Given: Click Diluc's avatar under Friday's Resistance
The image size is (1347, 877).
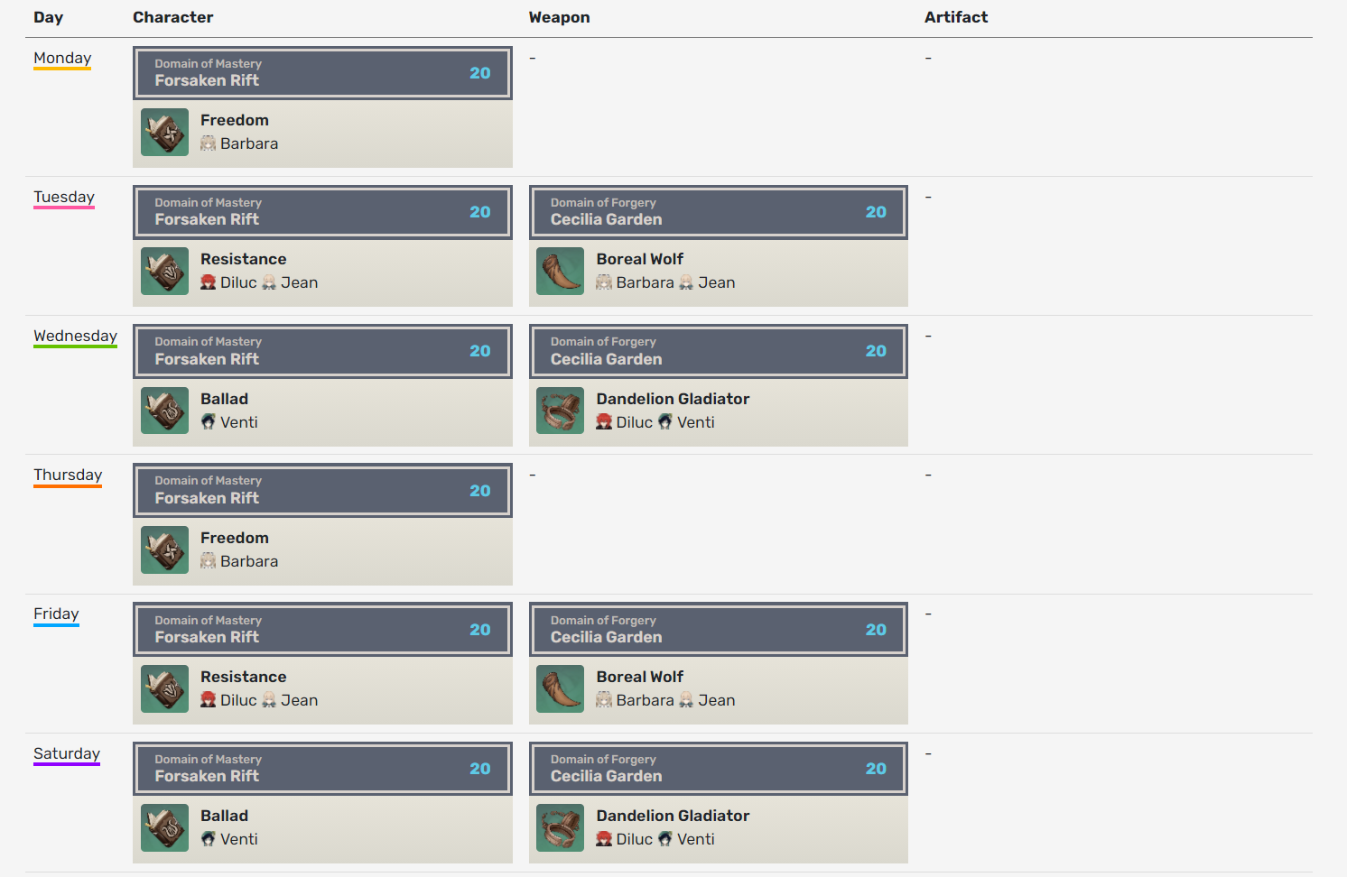Looking at the screenshot, I should (x=209, y=700).
